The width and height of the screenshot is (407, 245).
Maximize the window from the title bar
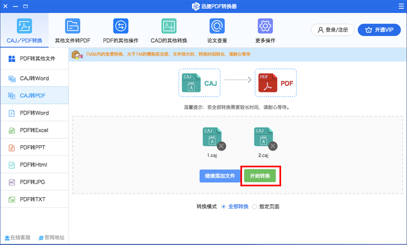[x=26, y=6]
